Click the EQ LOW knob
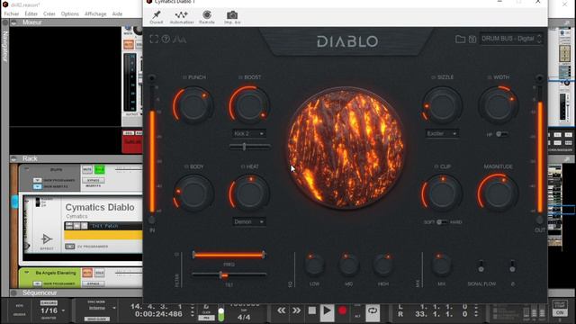The image size is (576, 324). [314, 265]
